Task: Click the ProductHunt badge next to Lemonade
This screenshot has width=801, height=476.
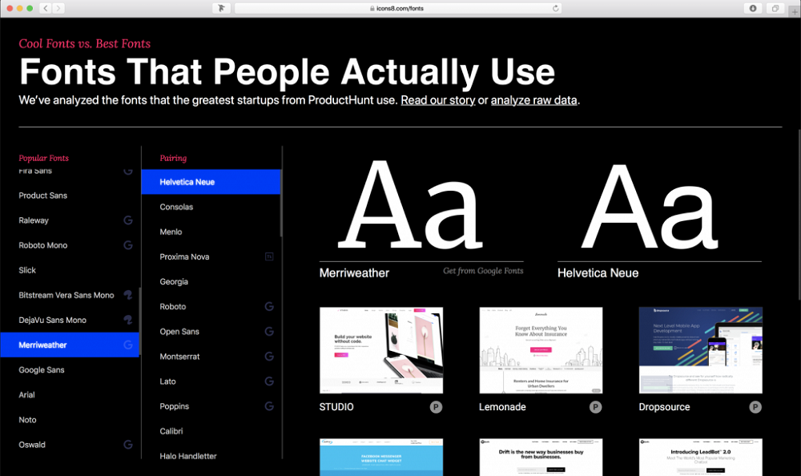Action: point(596,407)
